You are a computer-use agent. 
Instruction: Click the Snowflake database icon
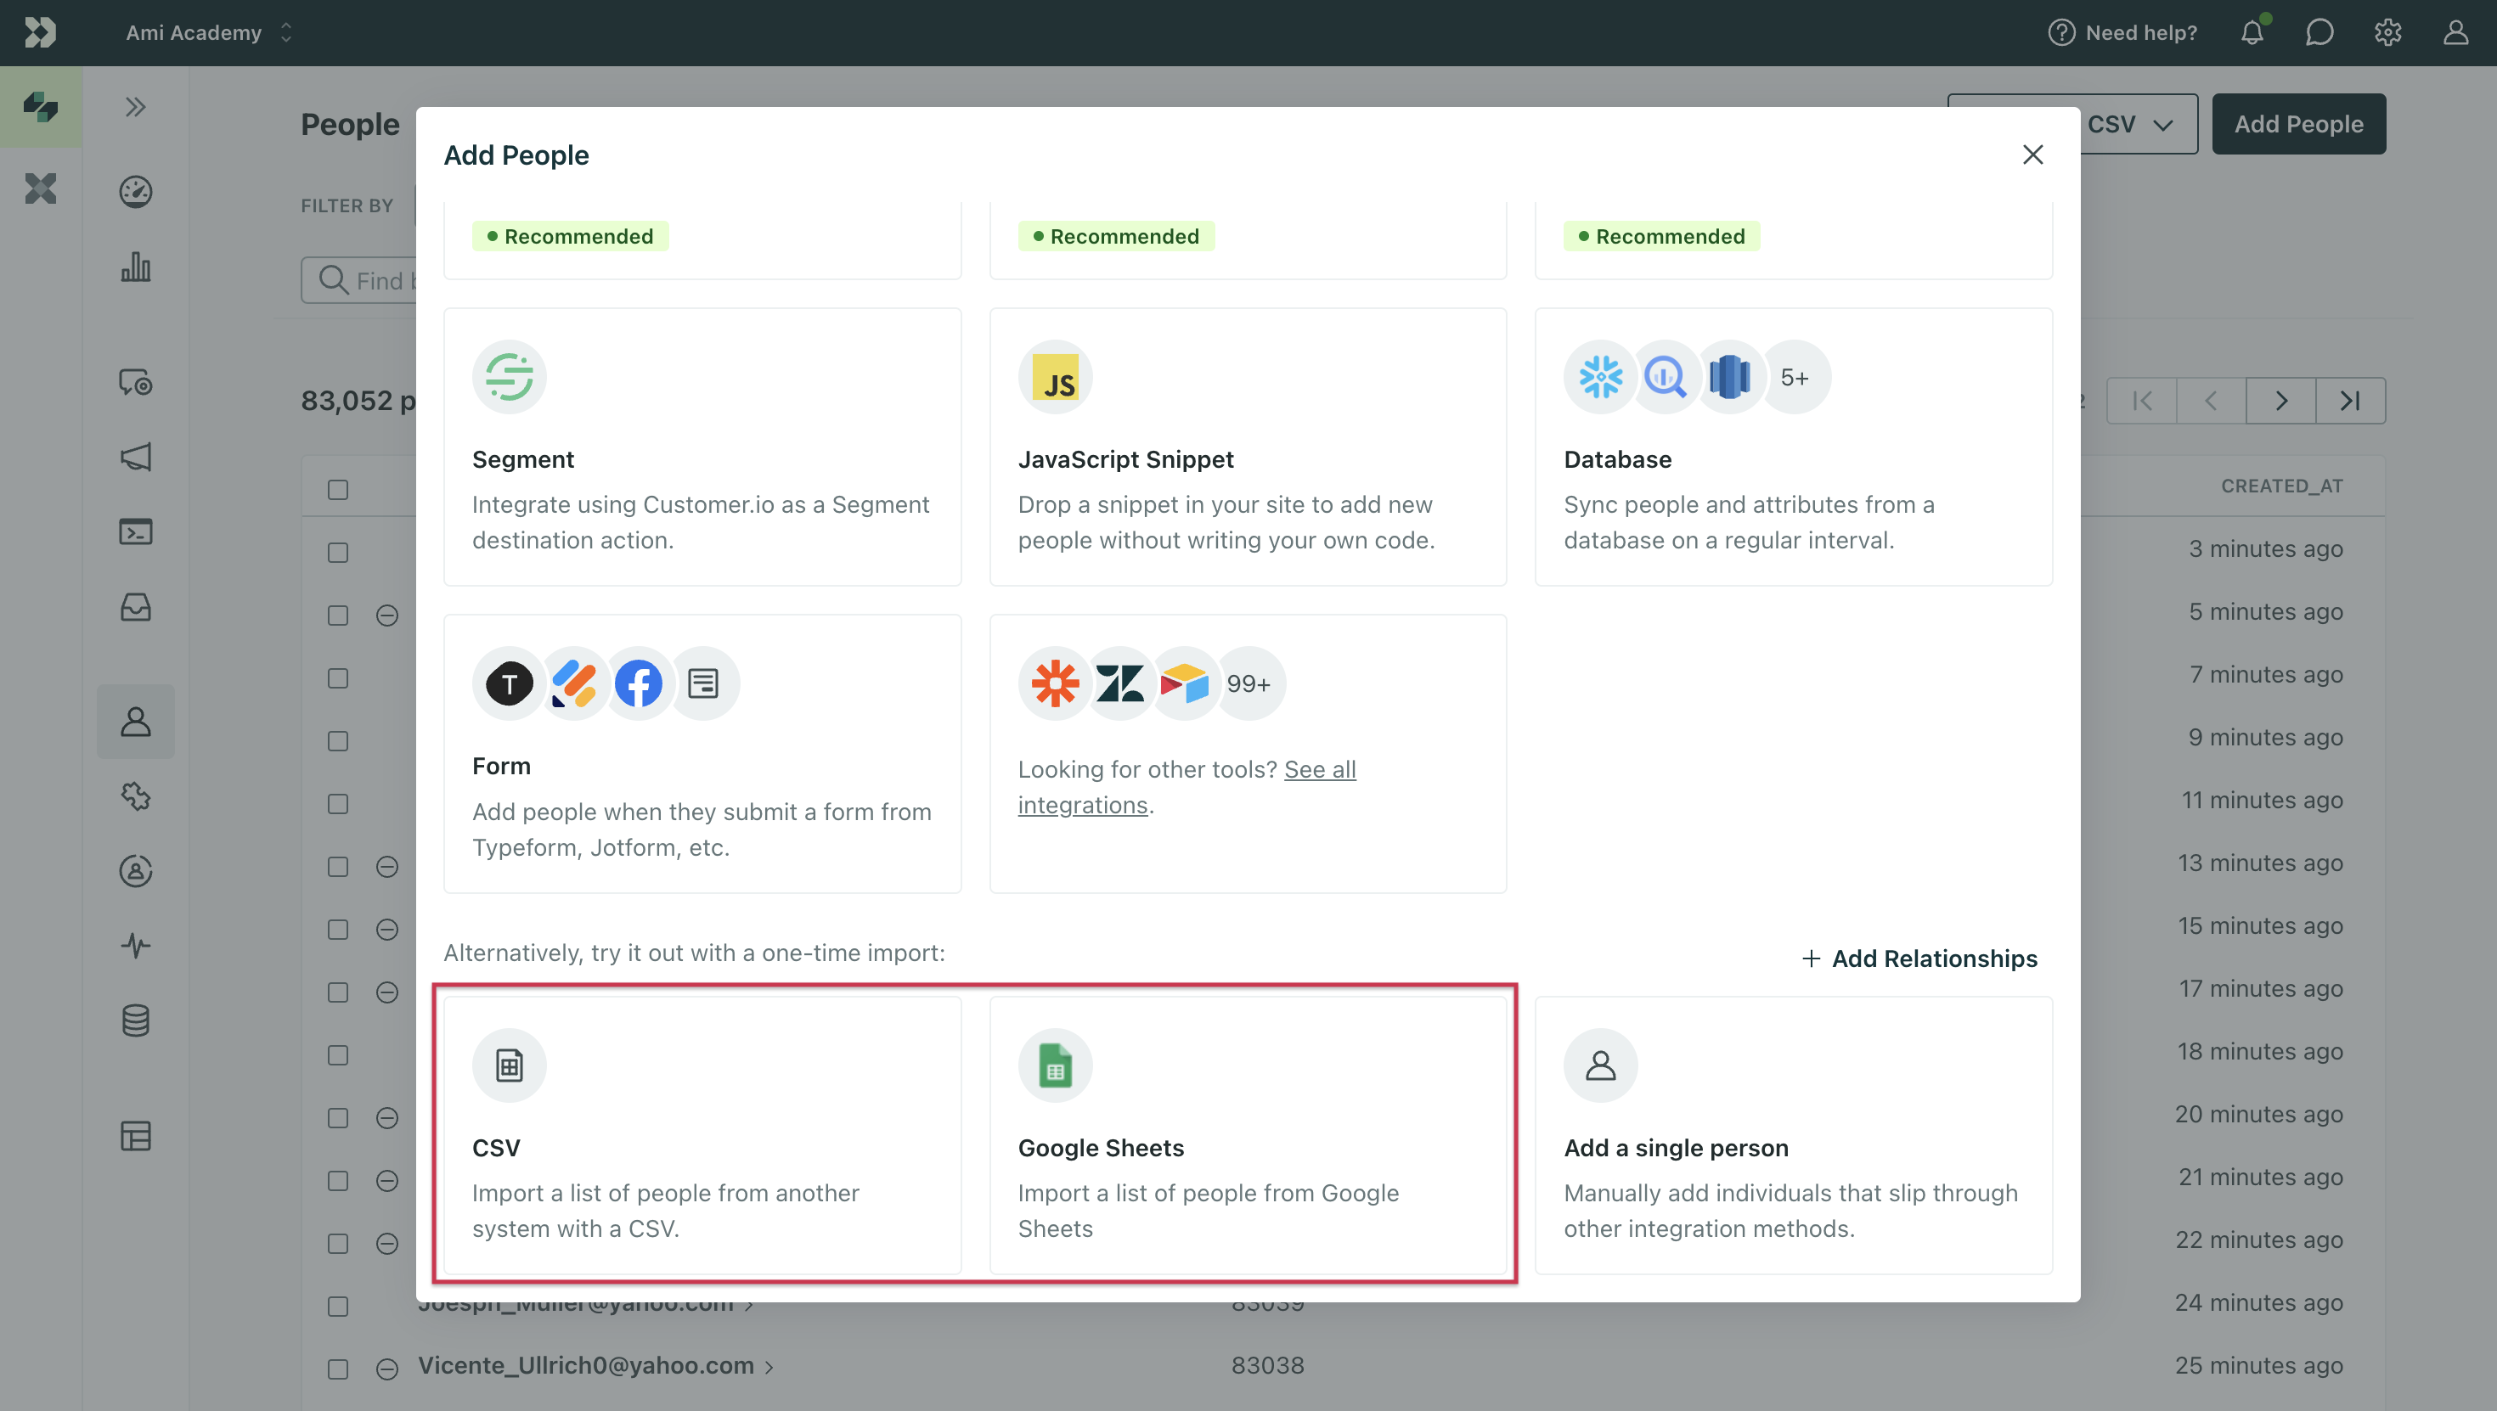coord(1600,377)
